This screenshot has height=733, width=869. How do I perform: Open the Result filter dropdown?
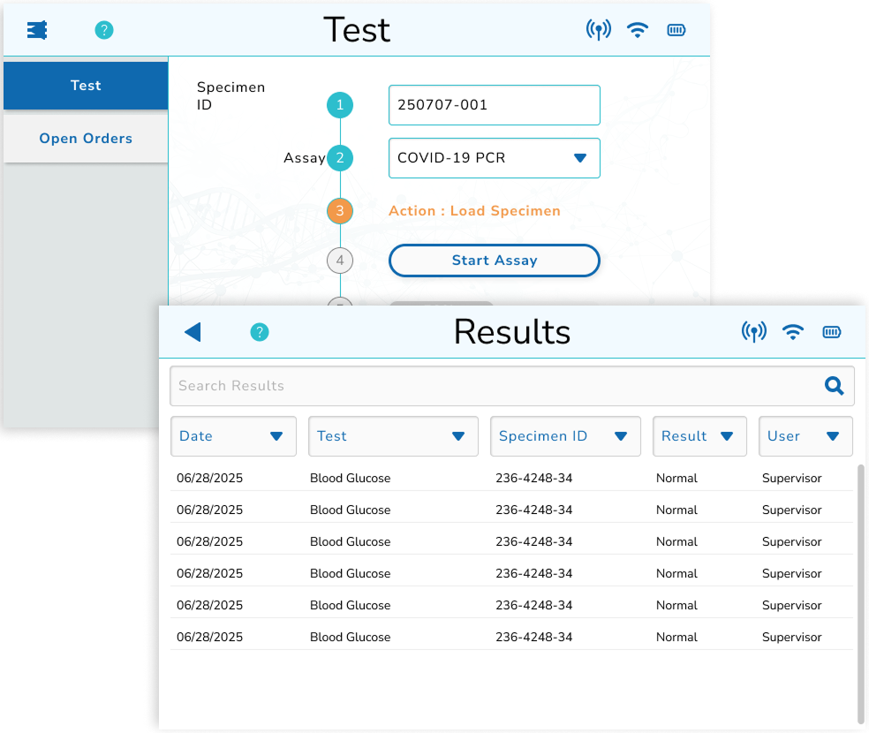[x=699, y=436]
